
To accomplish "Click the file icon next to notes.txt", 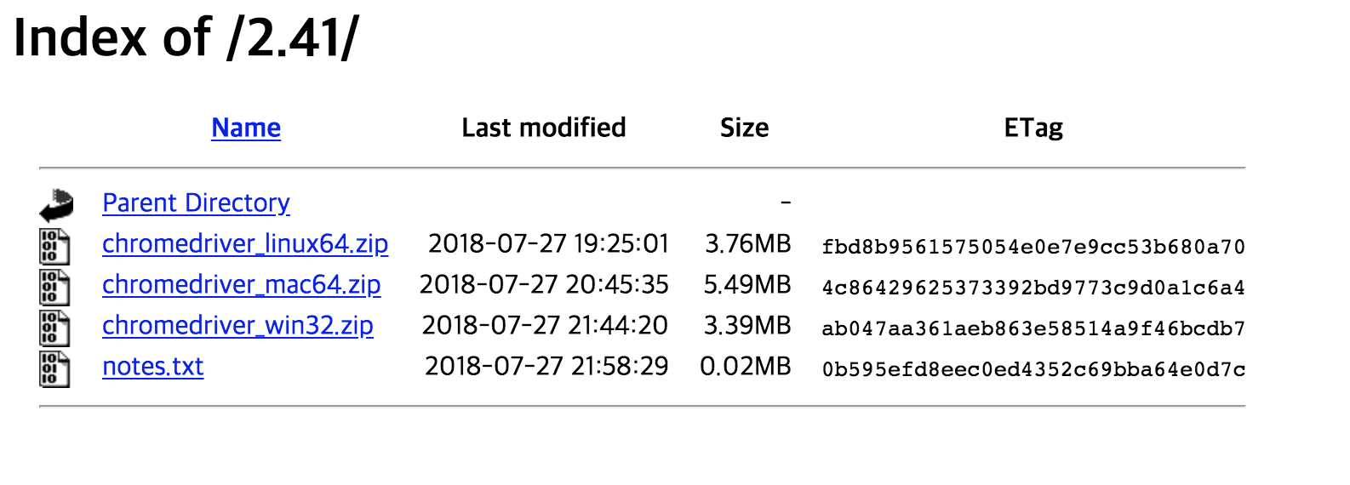I will pos(54,369).
